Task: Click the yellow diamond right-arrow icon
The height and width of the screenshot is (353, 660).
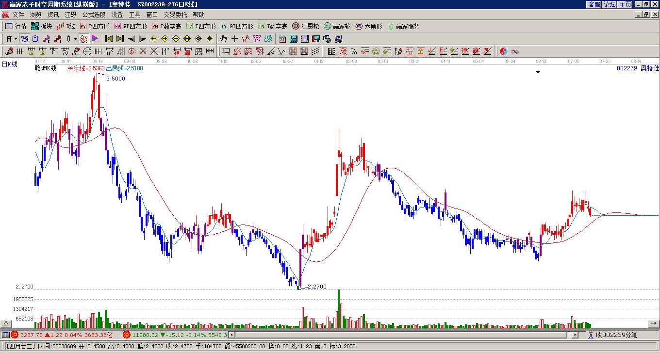Action: tap(165, 39)
